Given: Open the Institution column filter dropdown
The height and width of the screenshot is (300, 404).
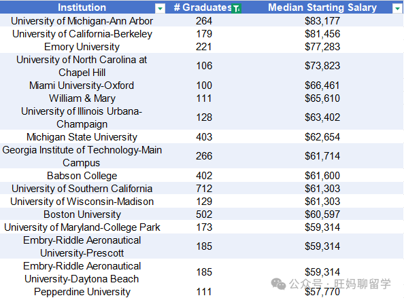Looking at the screenshot, I should 160,9.
